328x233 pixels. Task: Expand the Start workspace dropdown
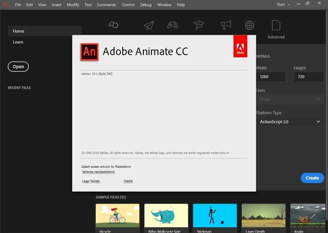pos(283,4)
